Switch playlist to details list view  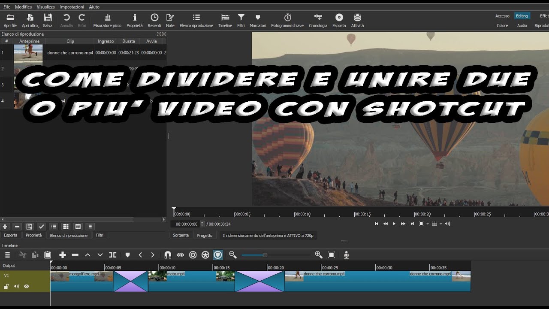click(54, 227)
